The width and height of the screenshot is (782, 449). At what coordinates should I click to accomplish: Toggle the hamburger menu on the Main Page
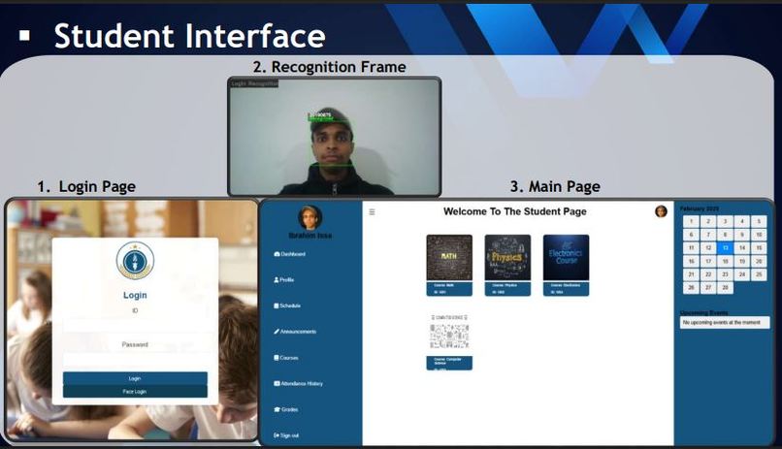pyautogui.click(x=372, y=212)
